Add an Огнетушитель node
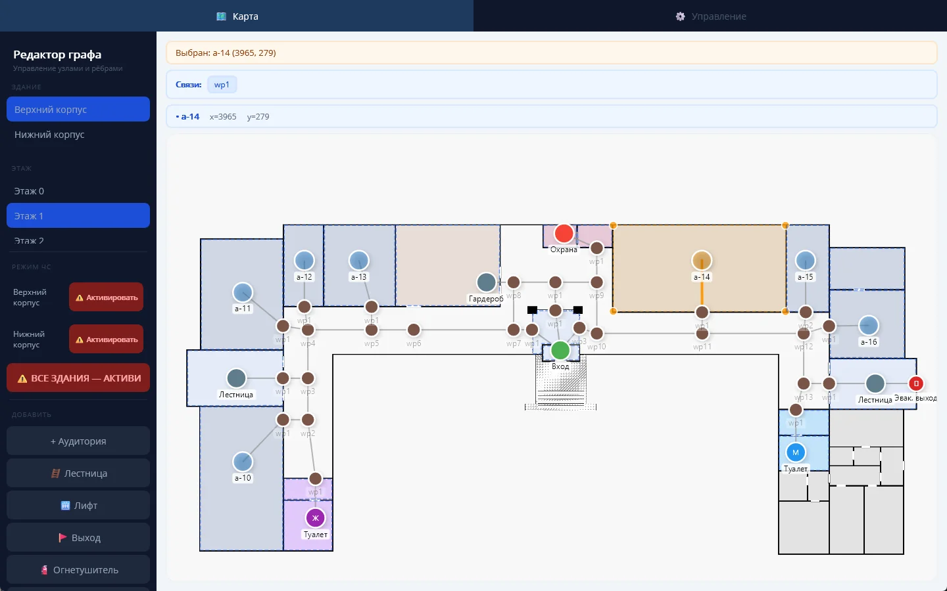Viewport: 947px width, 591px height. [78, 570]
